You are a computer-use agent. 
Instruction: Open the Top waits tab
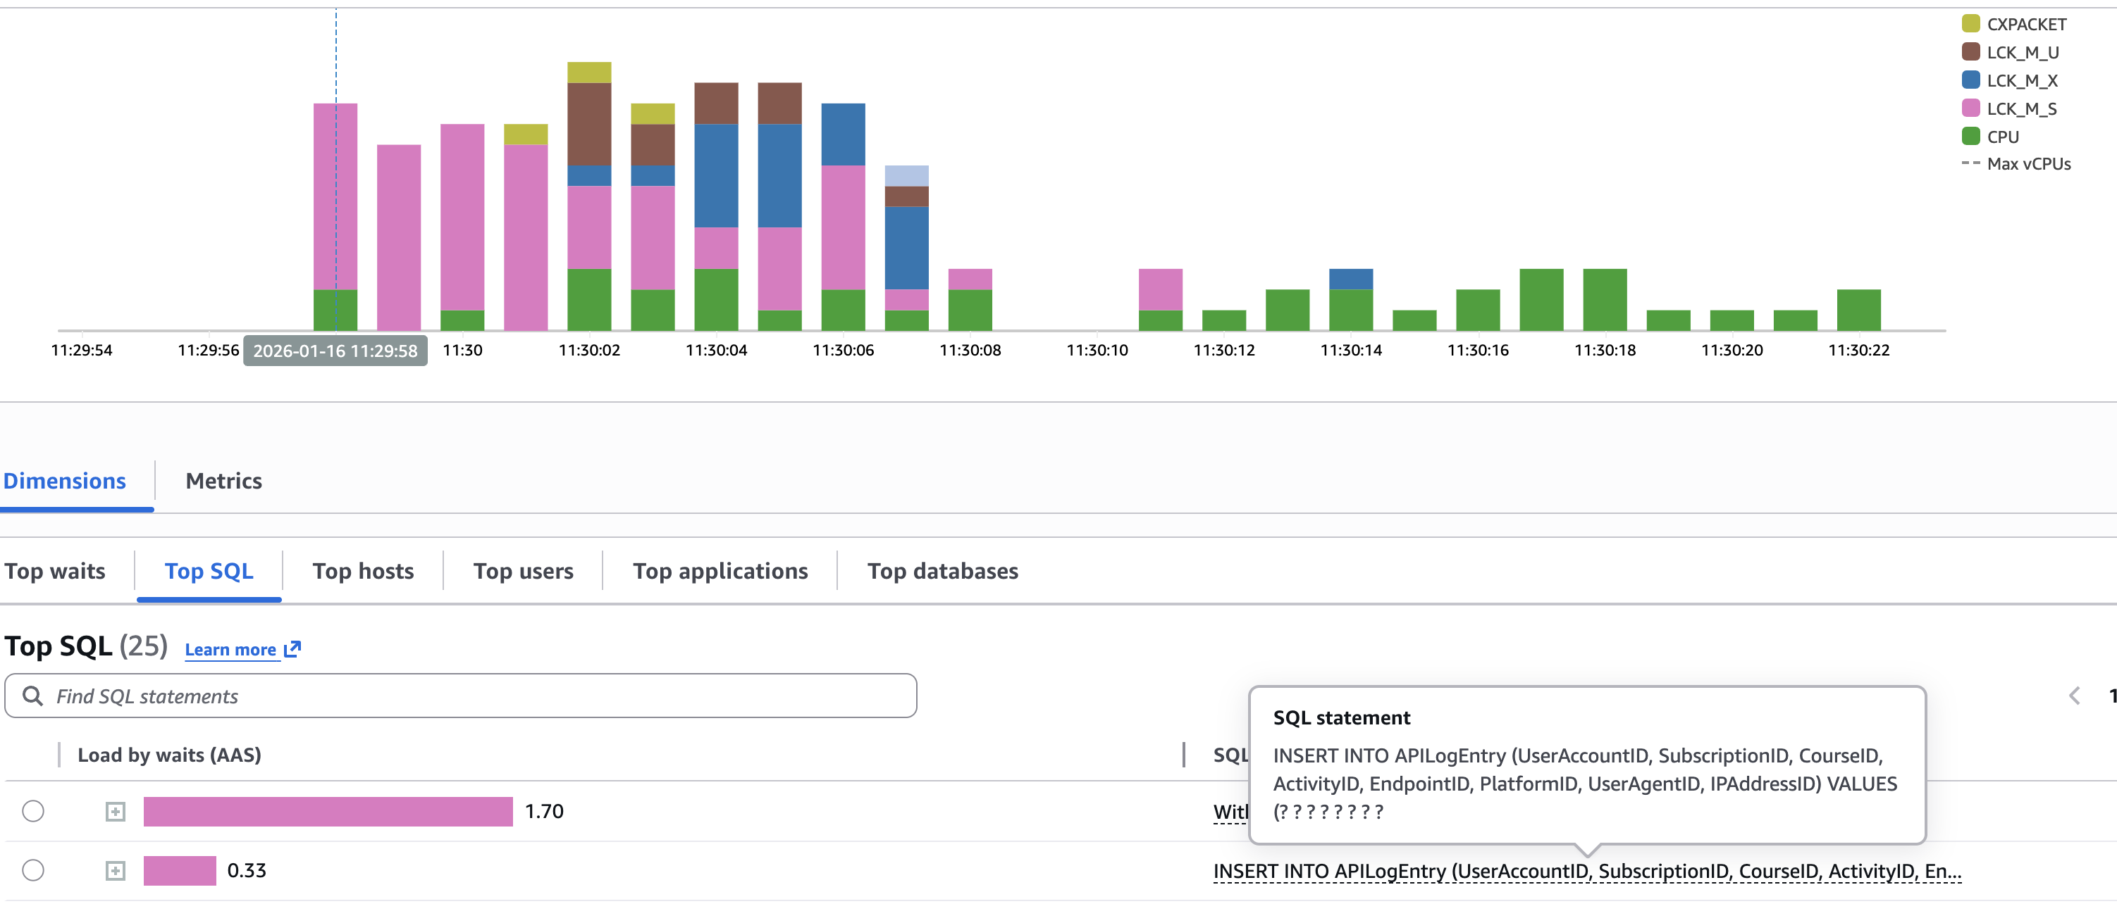pyautogui.click(x=55, y=570)
